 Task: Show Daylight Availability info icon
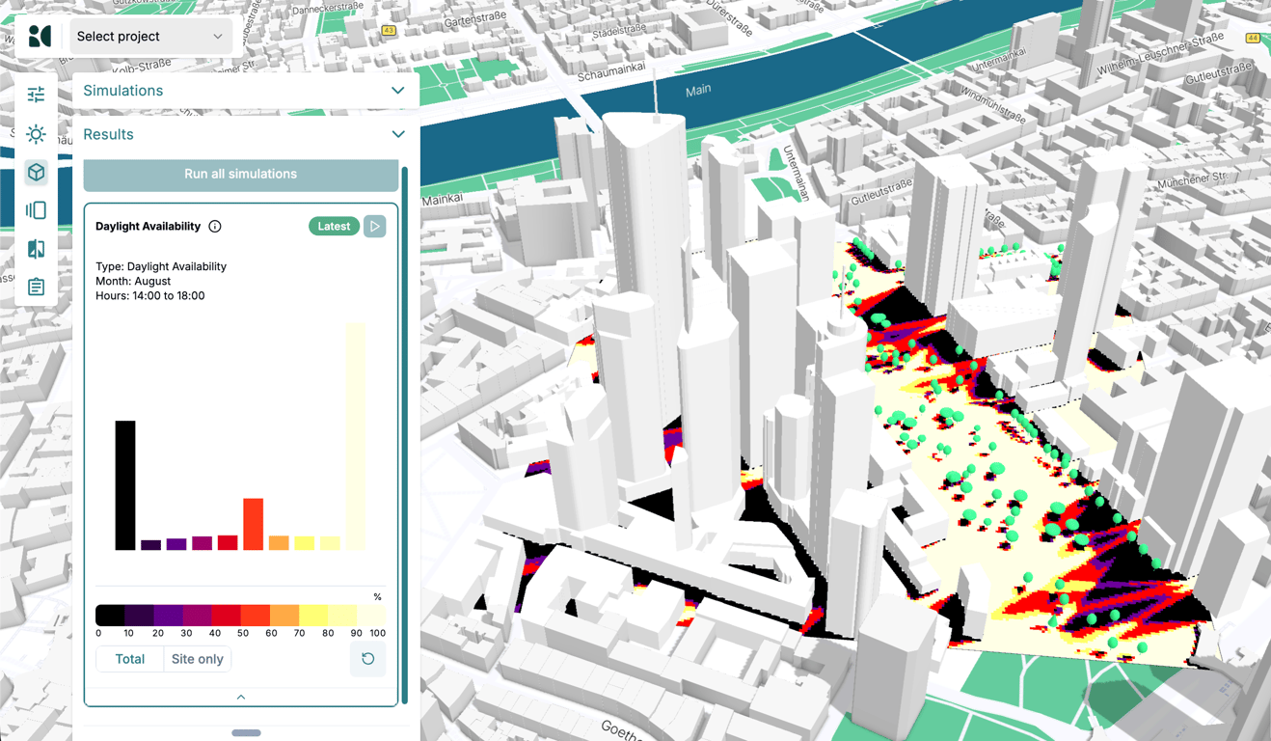pyautogui.click(x=215, y=227)
